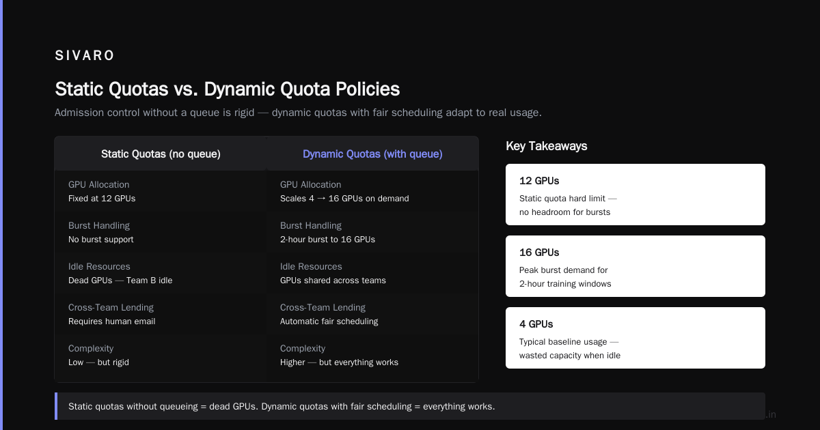Click 'Burst Handling' label in the Dynamic column
This screenshot has height=430, width=820.
[x=311, y=226]
